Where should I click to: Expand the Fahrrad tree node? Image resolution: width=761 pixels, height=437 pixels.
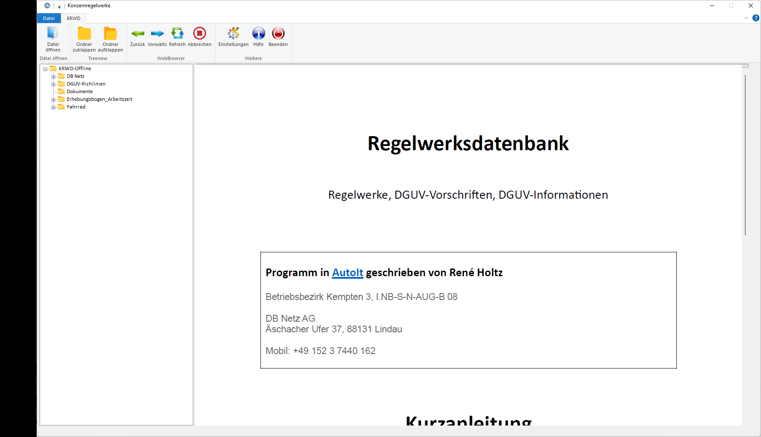(54, 107)
